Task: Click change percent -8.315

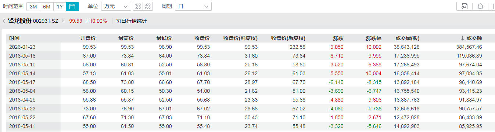Action: tap(374, 82)
